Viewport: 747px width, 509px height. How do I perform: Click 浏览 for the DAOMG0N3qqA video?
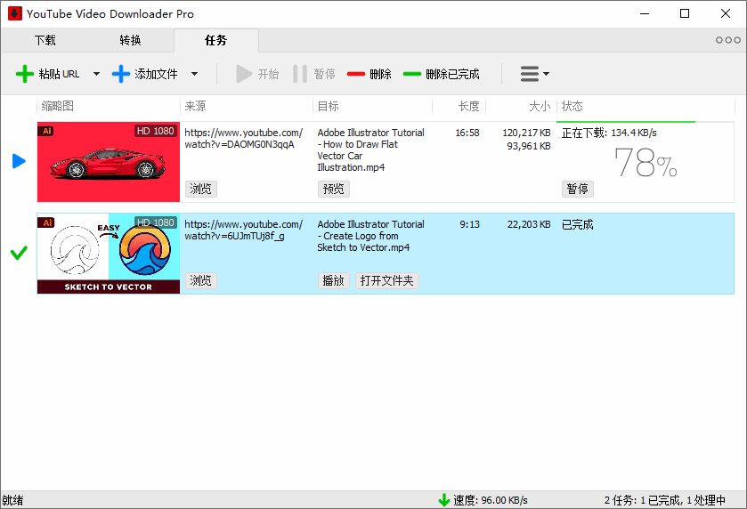tap(200, 189)
